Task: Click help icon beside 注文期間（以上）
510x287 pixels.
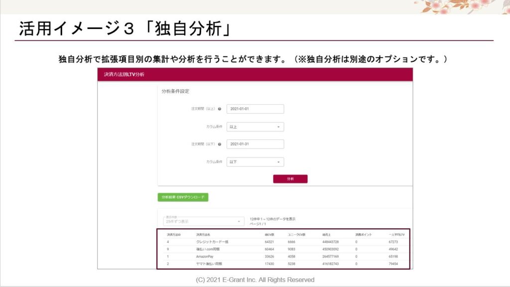Action: [220, 109]
